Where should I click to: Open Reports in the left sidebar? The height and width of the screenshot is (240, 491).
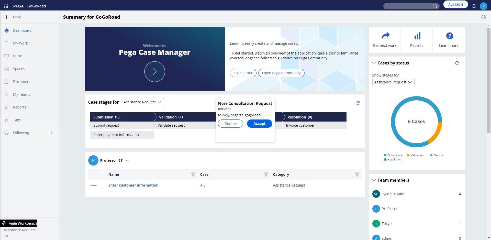point(19,107)
